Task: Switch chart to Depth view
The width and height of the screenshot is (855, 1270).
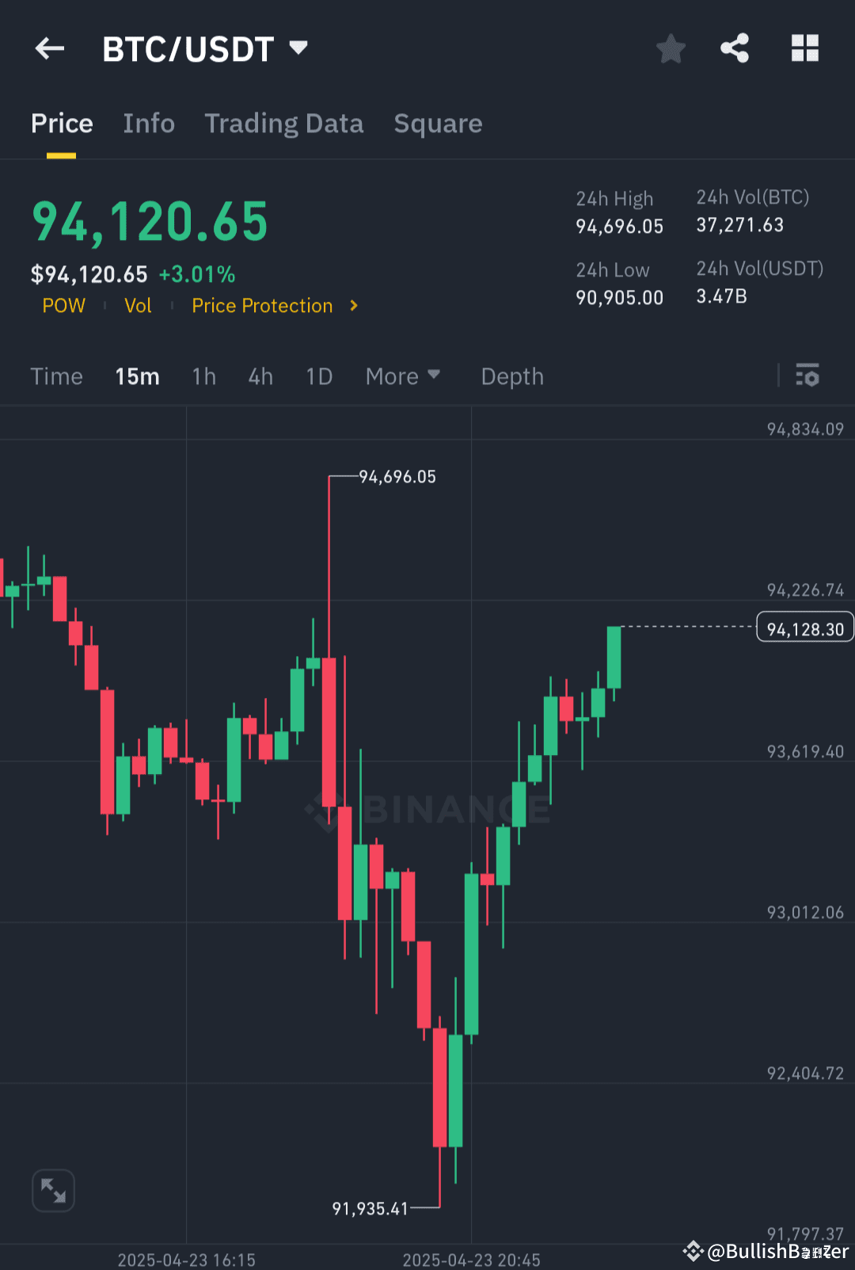Action: [x=511, y=376]
